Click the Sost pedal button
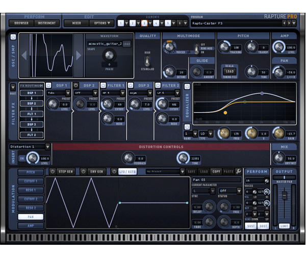 pyautogui.click(x=263, y=226)
